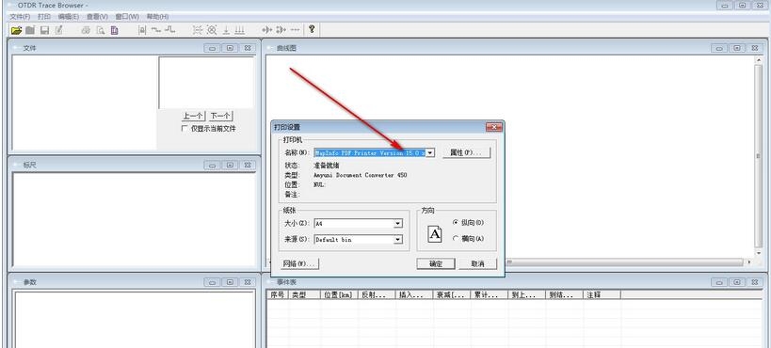Click the 下一个 next file button
The image size is (771, 348).
(220, 116)
